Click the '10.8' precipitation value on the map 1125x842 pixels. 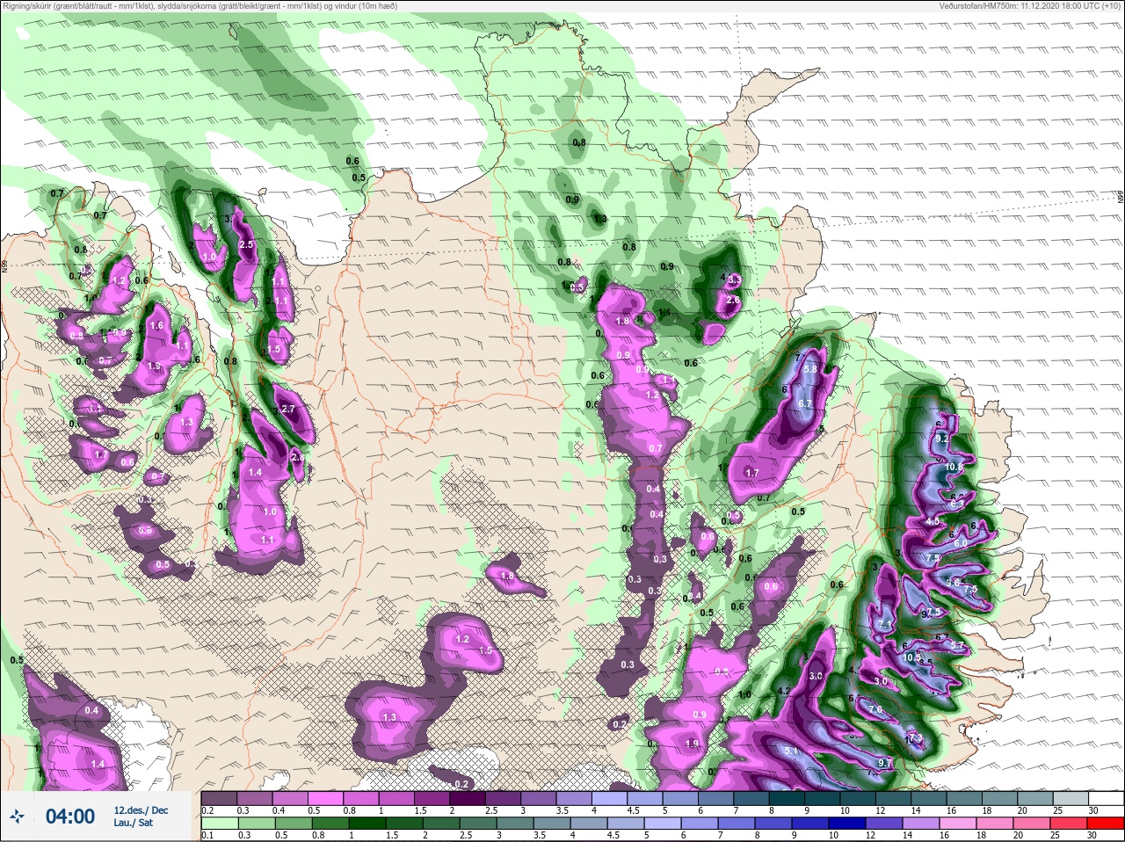[x=955, y=466]
